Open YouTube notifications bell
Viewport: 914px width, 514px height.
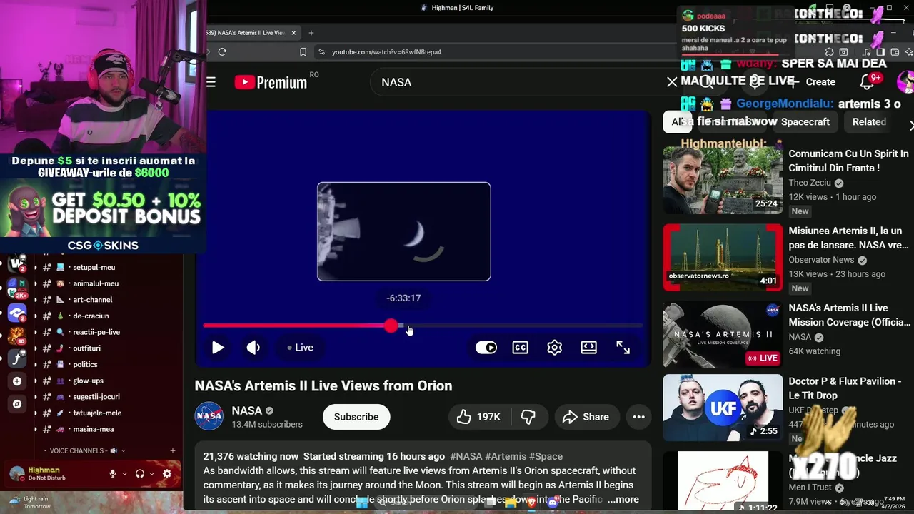[x=867, y=82]
